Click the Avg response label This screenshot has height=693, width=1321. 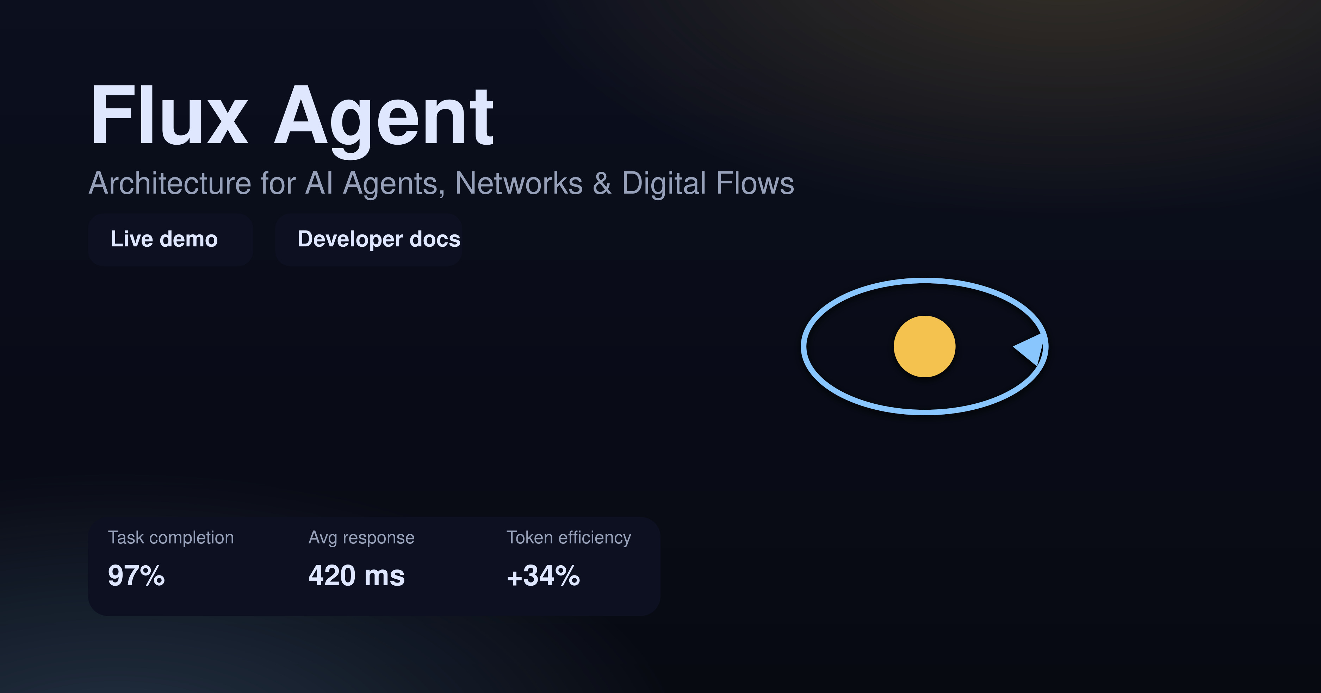pos(361,538)
